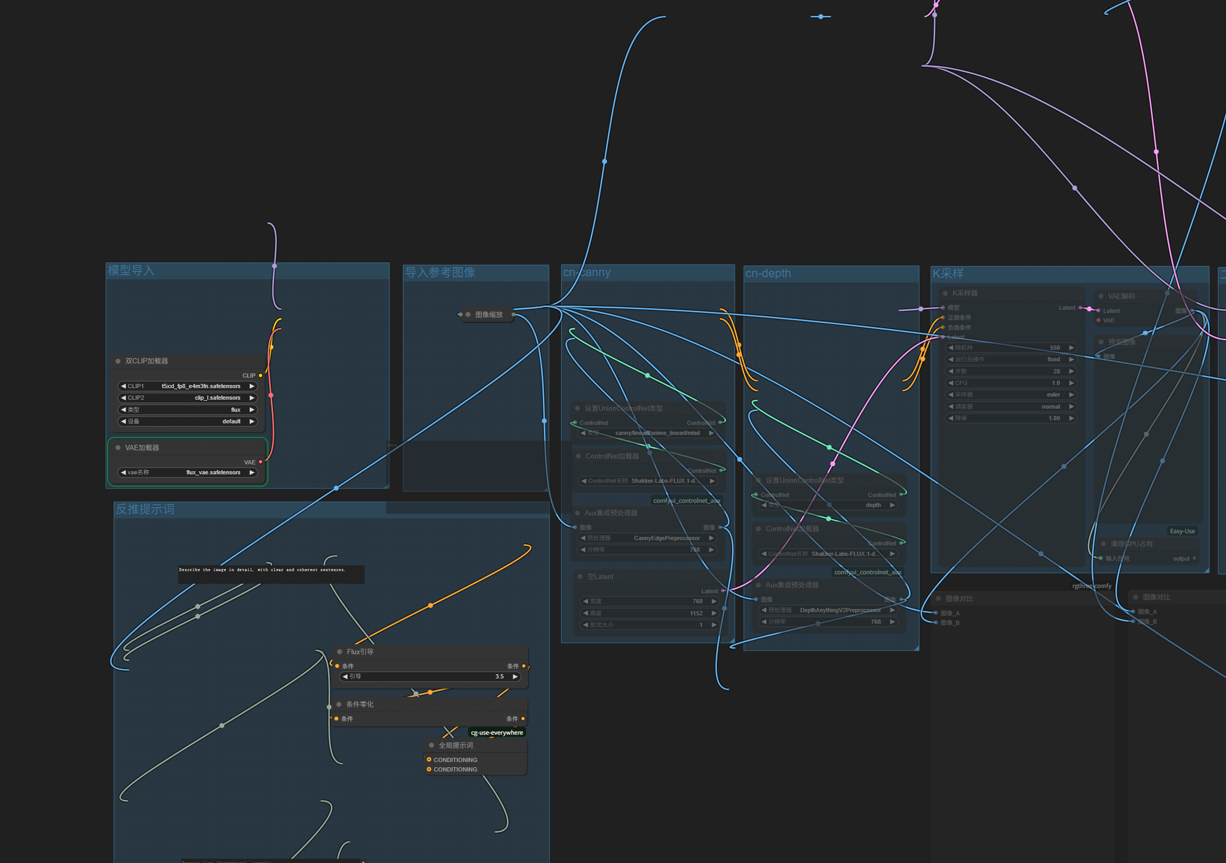Click the first CONDITIONING input port on 全局提示词

pos(429,759)
